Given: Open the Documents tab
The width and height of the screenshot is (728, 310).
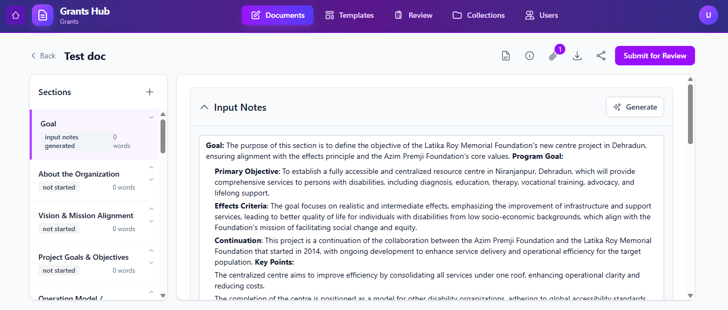Looking at the screenshot, I should tap(277, 15).
